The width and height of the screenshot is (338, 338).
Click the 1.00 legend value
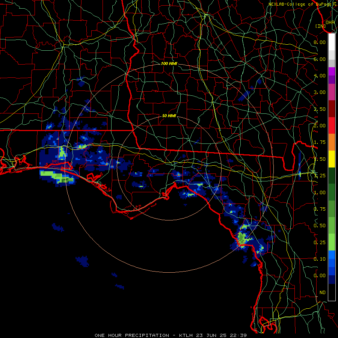click(320, 193)
